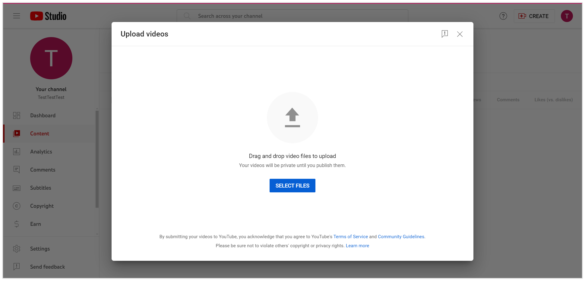Click the Analytics bar chart icon
This screenshot has height=281, width=585.
(17, 152)
